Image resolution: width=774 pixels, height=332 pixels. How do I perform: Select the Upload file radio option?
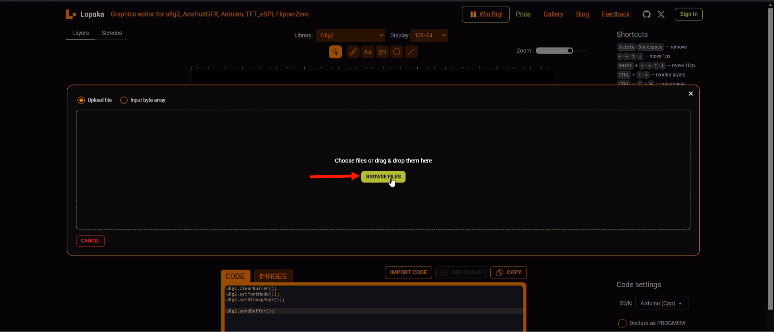pos(81,100)
